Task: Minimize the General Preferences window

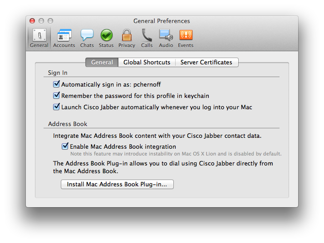Action: 41,21
